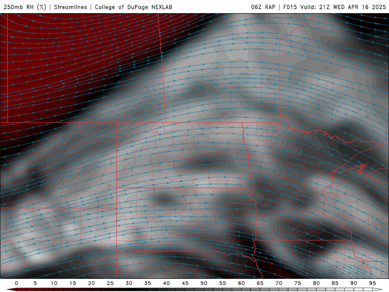This screenshot has height=292, width=389.
Task: Click the '06Z RAP' model run label
Action: (263, 7)
